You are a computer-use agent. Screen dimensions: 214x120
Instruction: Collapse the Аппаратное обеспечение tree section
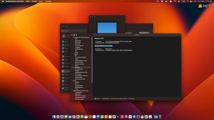pos(73,37)
